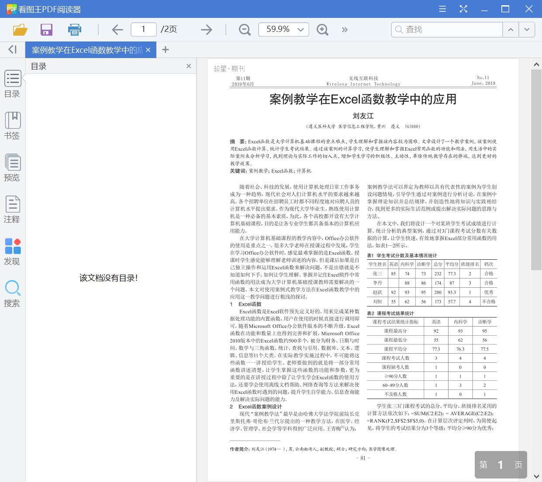Click the journal name 无线互联科技 in the header
The height and width of the screenshot is (482, 542).
[x=363, y=78]
